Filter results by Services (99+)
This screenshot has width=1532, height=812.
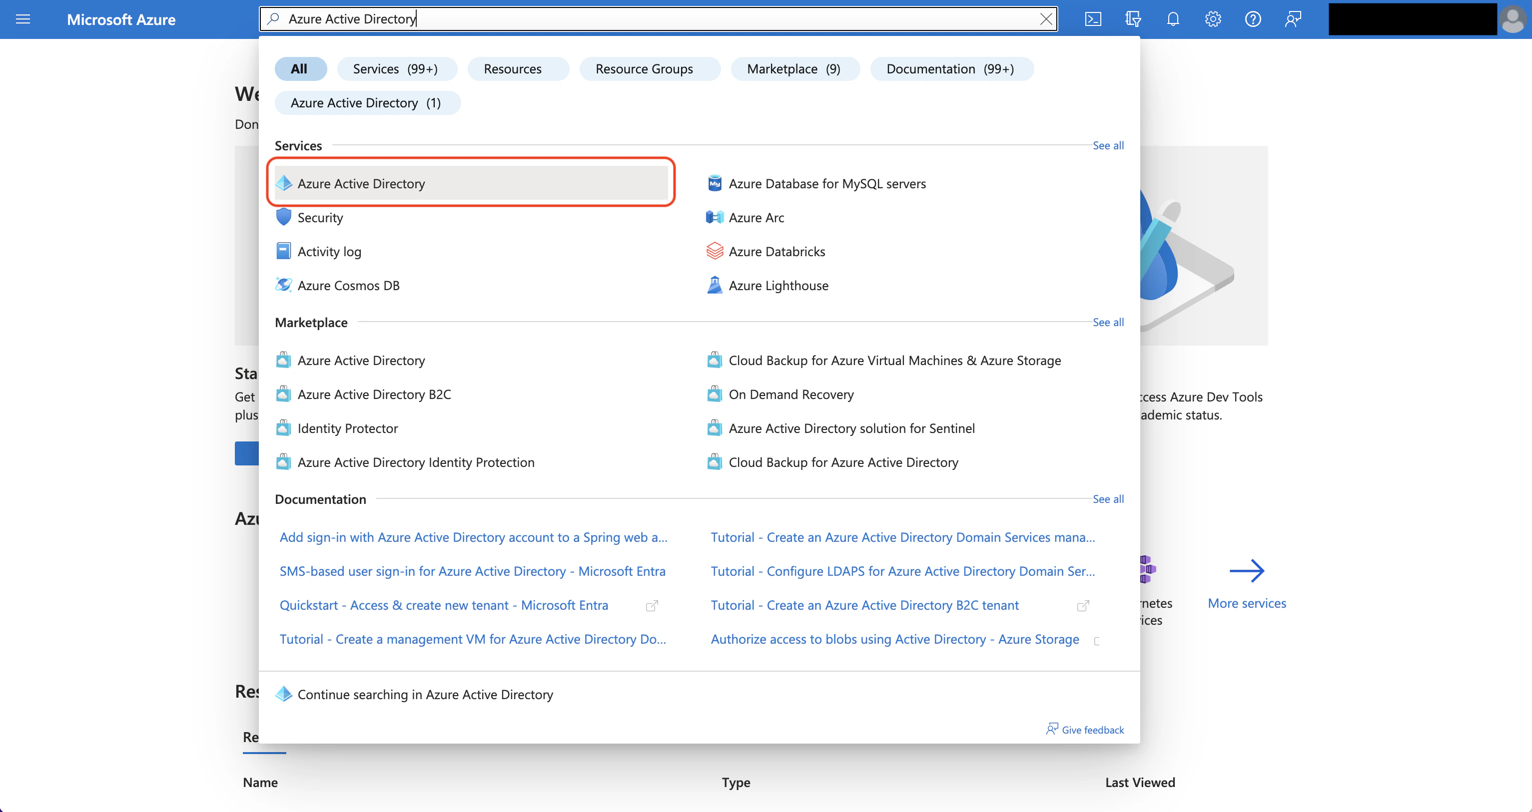pyautogui.click(x=396, y=69)
